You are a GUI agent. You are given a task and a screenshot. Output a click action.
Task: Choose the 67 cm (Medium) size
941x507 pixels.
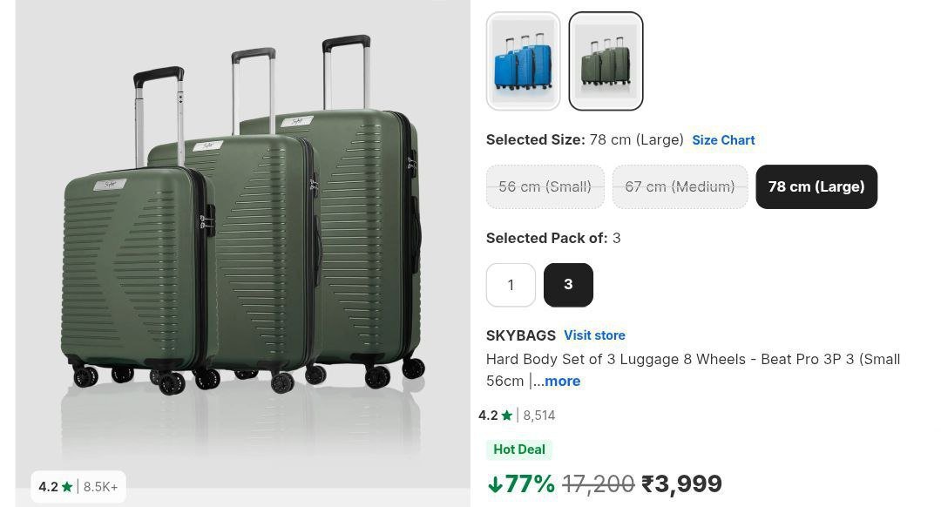[680, 186]
